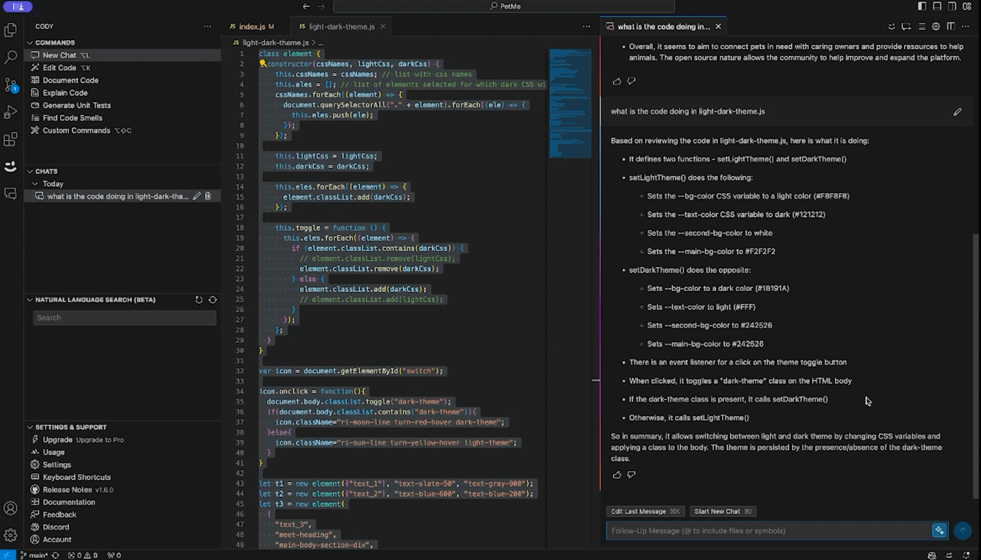Collapse the CHATS section

tap(30, 171)
